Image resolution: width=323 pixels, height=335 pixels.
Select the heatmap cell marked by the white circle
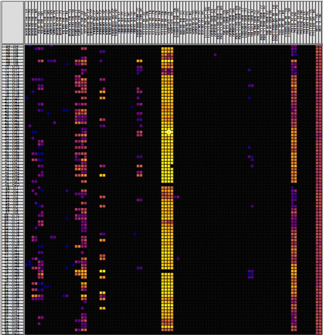(x=169, y=132)
